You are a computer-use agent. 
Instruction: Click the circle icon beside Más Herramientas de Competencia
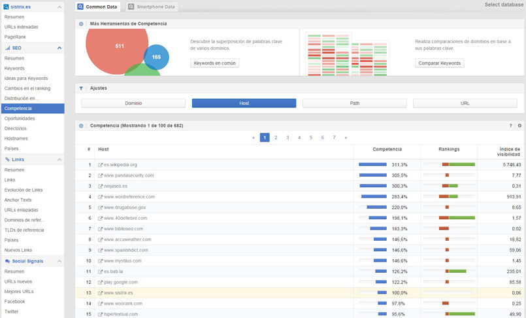(81, 24)
